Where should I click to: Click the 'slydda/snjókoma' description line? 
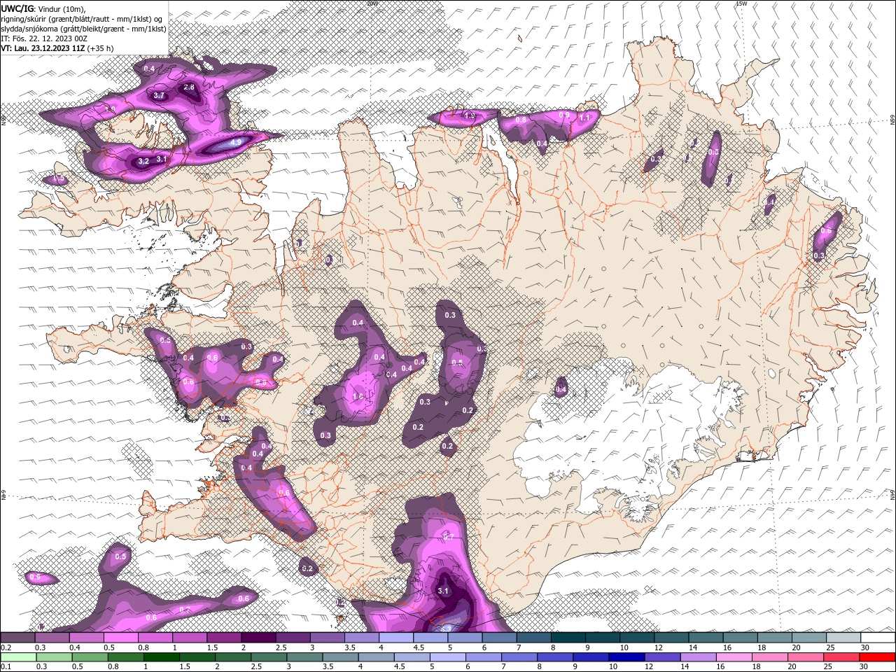click(x=83, y=29)
